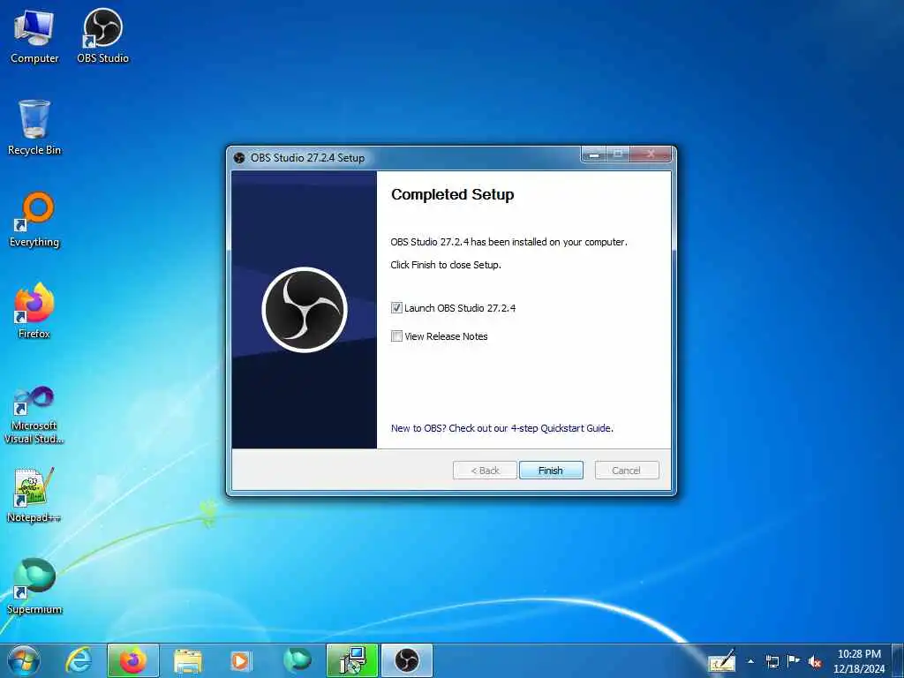Uncheck Launch OBS Studio 27.2.4
Image resolution: width=904 pixels, height=678 pixels.
click(396, 308)
